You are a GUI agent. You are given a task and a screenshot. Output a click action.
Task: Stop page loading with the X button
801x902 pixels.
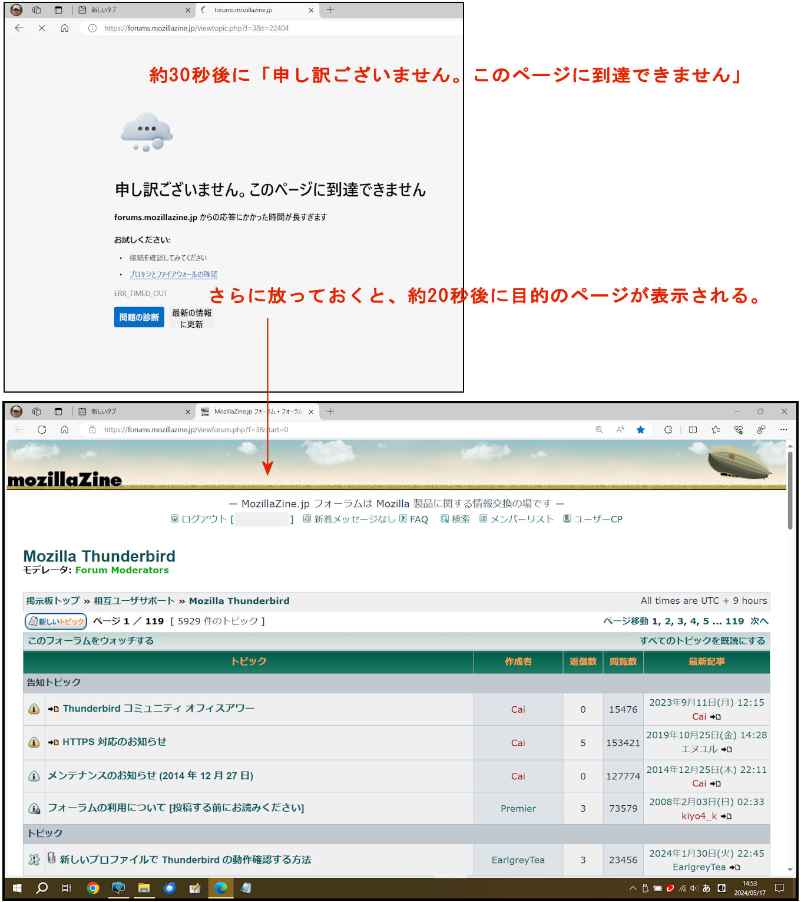point(42,28)
